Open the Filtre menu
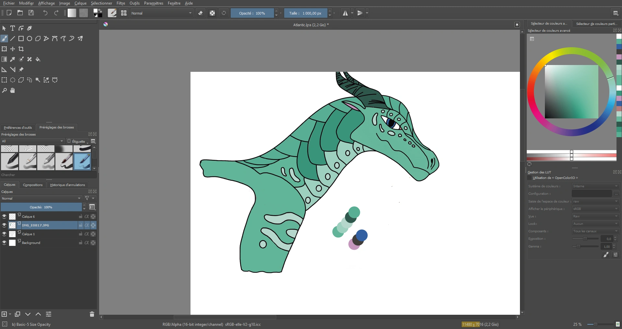 tap(121, 3)
